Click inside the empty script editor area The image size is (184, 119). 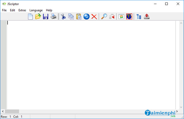(x=91, y=65)
